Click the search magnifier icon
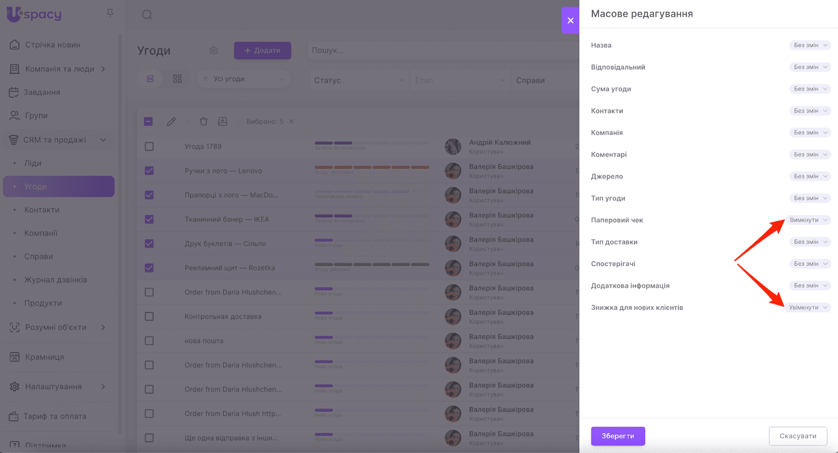Image resolution: width=838 pixels, height=453 pixels. pos(147,15)
